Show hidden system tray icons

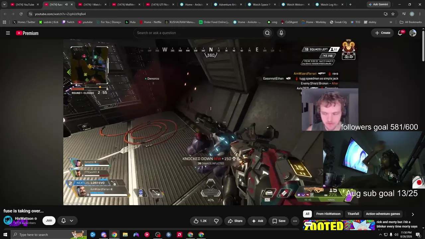381,235
